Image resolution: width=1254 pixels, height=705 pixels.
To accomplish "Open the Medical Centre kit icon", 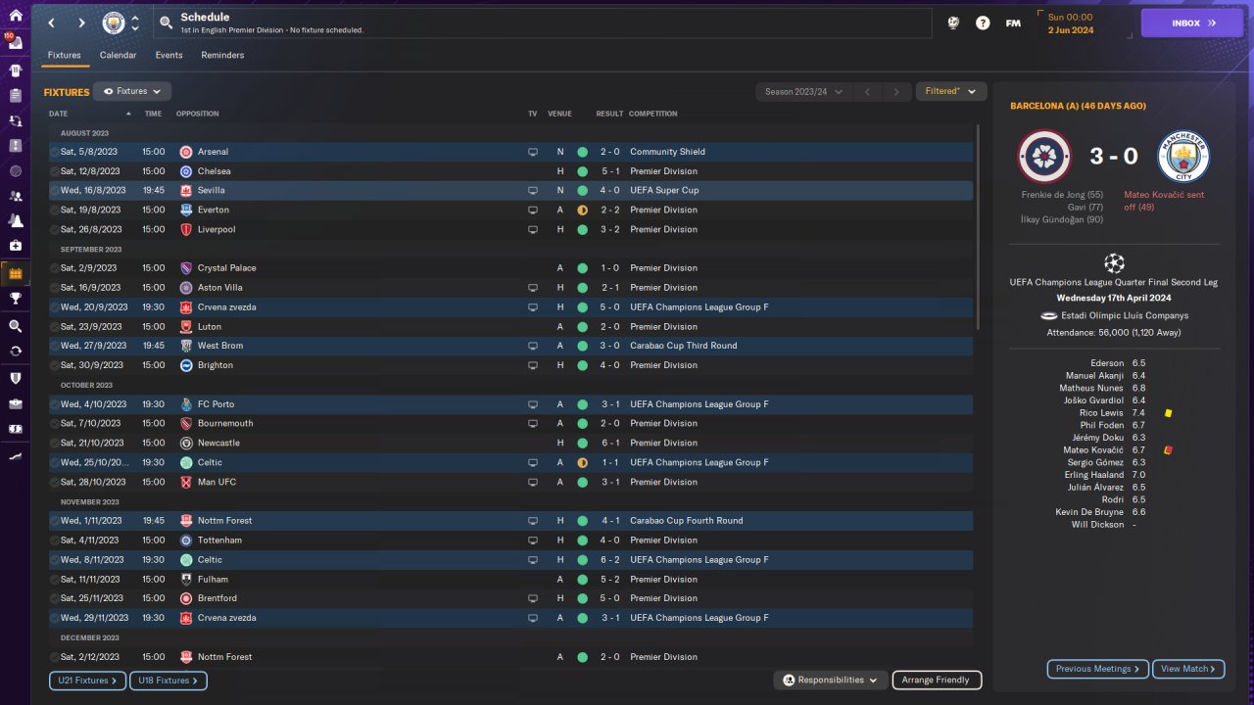I will click(15, 246).
